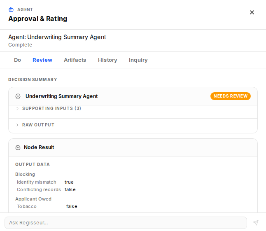
Task: Open the Artifacts tab
Action: [75, 60]
